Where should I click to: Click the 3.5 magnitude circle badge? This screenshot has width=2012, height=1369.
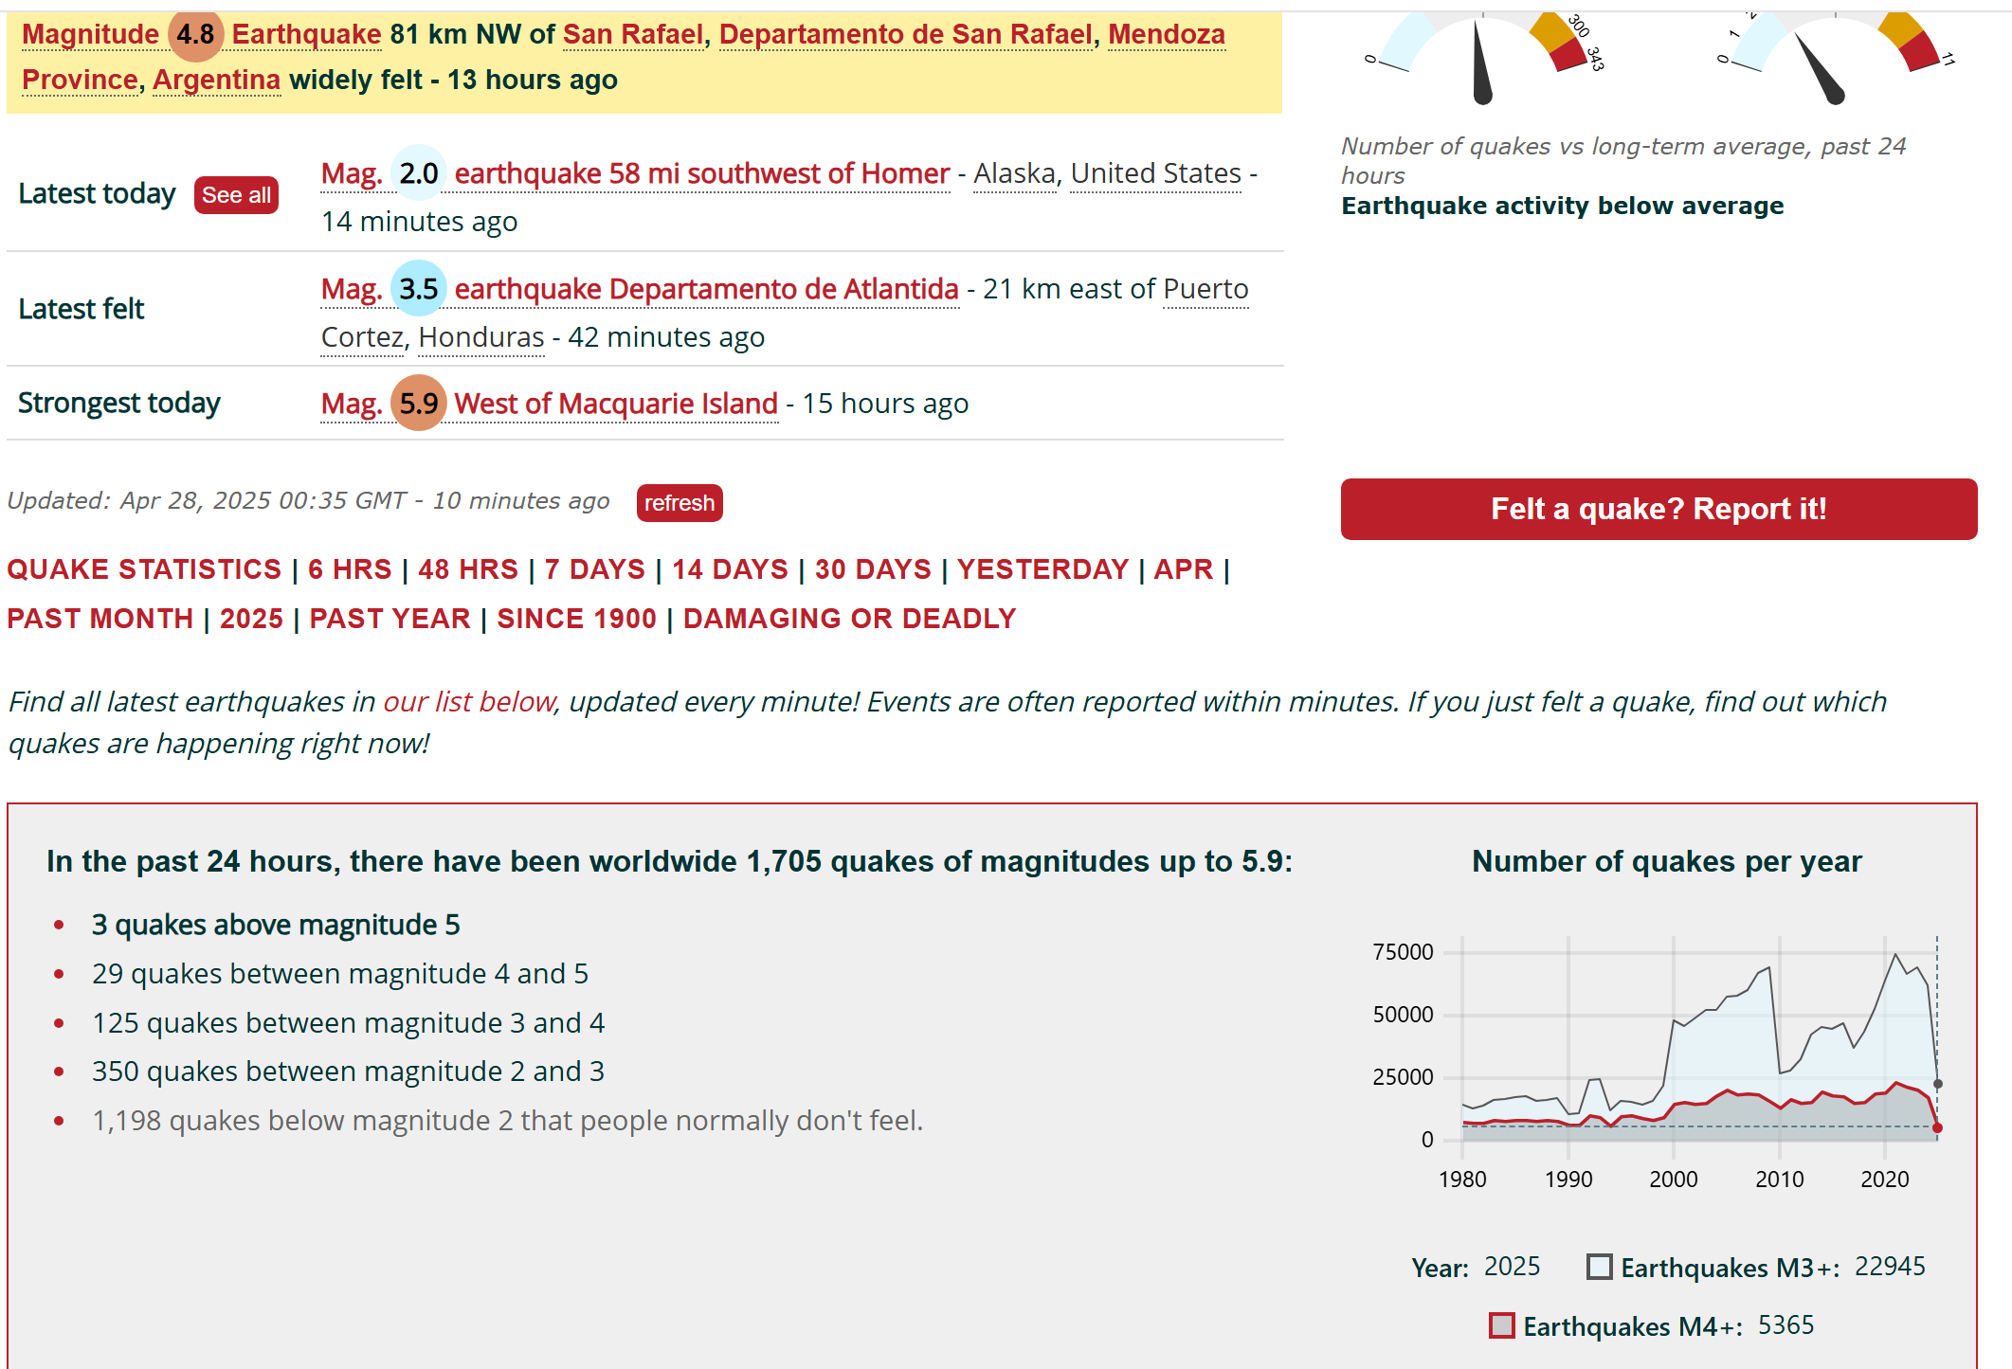click(x=418, y=289)
